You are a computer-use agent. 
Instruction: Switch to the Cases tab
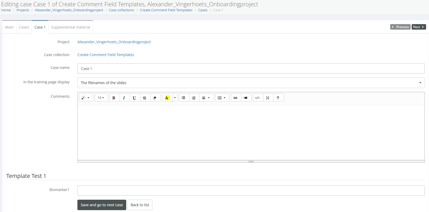[x=24, y=27]
